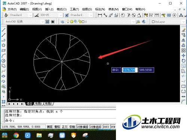This screenshot has width=187, height=140.
Task: Select the Construction Line tool
Action: (3, 35)
